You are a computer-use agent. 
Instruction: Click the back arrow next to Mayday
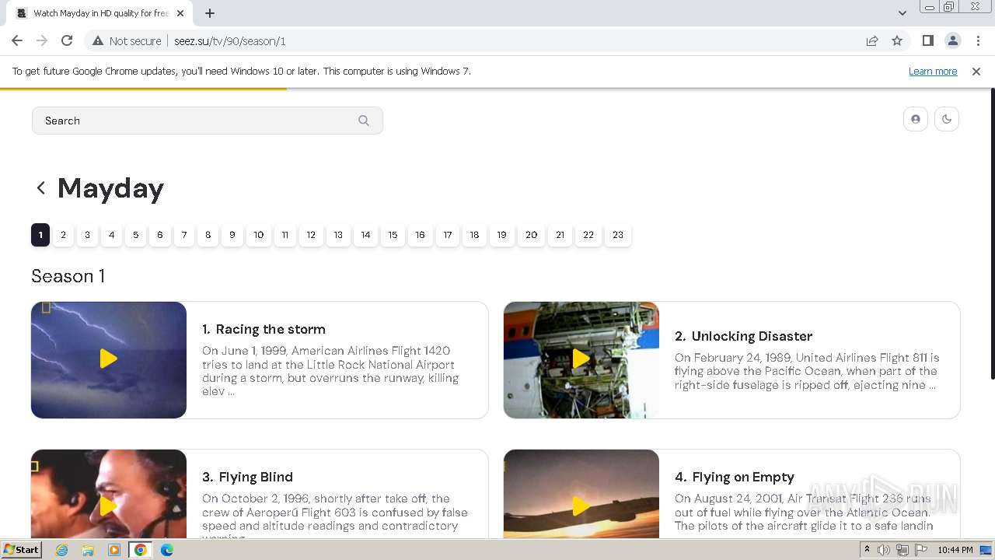[41, 188]
